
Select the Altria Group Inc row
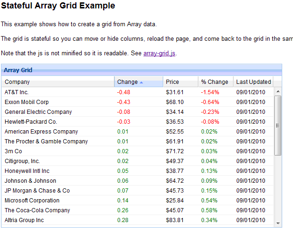tap(137, 220)
